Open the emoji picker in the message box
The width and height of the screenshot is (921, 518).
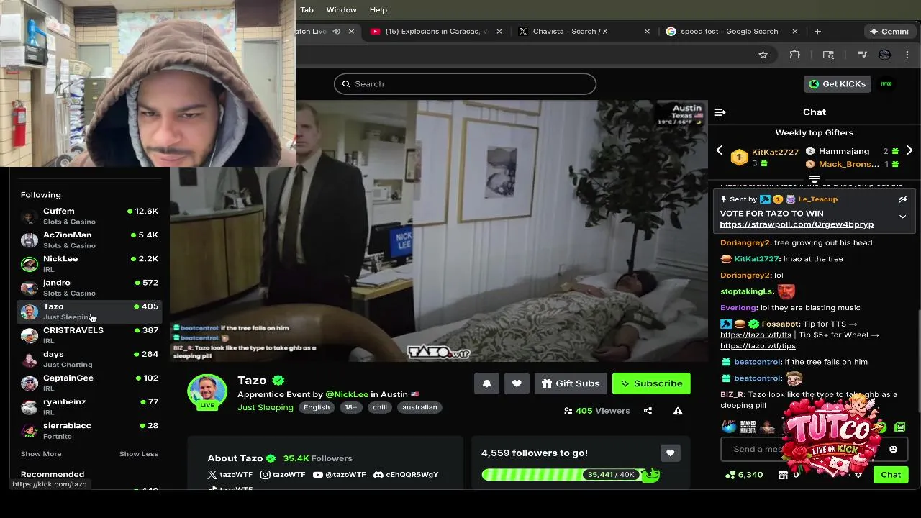pos(893,449)
